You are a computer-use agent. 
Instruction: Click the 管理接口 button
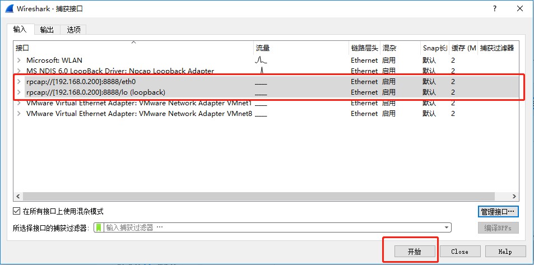(x=498, y=212)
